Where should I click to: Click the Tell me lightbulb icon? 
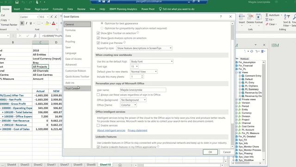(160, 9)
